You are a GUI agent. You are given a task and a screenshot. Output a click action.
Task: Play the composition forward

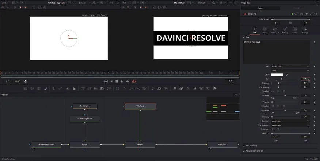point(122,82)
